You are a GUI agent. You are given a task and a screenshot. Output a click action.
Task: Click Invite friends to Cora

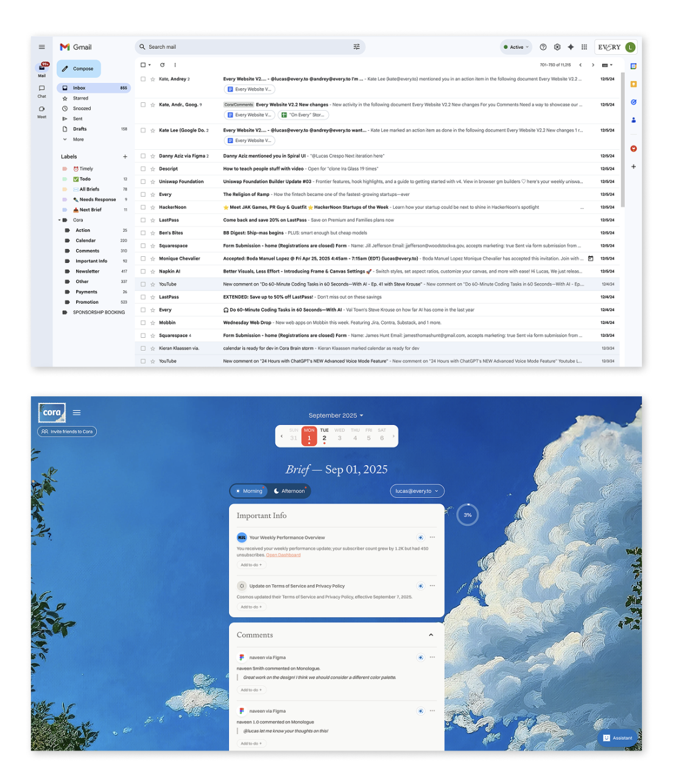coord(67,431)
